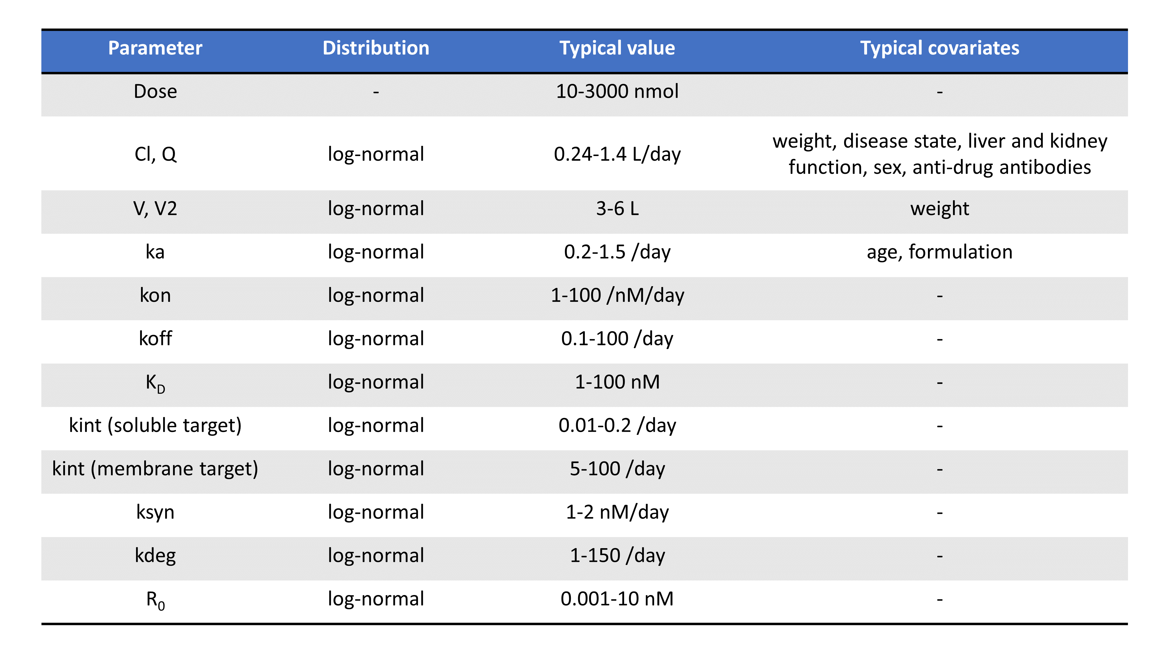
Task: Click the kon parameter cell
Action: pyautogui.click(x=155, y=295)
